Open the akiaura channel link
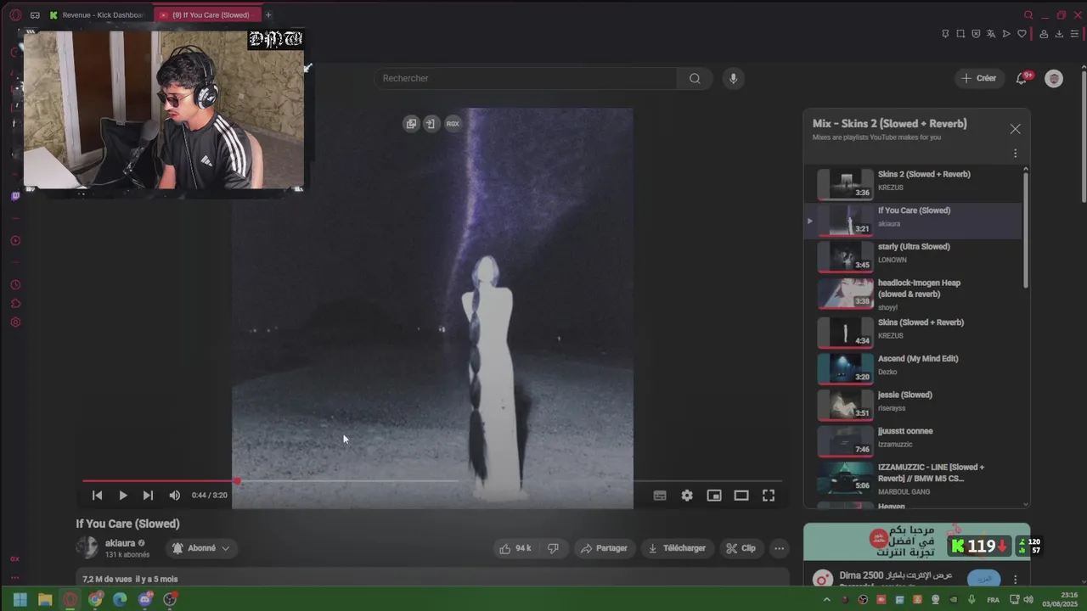Viewport: 1087px width, 611px height. point(120,543)
